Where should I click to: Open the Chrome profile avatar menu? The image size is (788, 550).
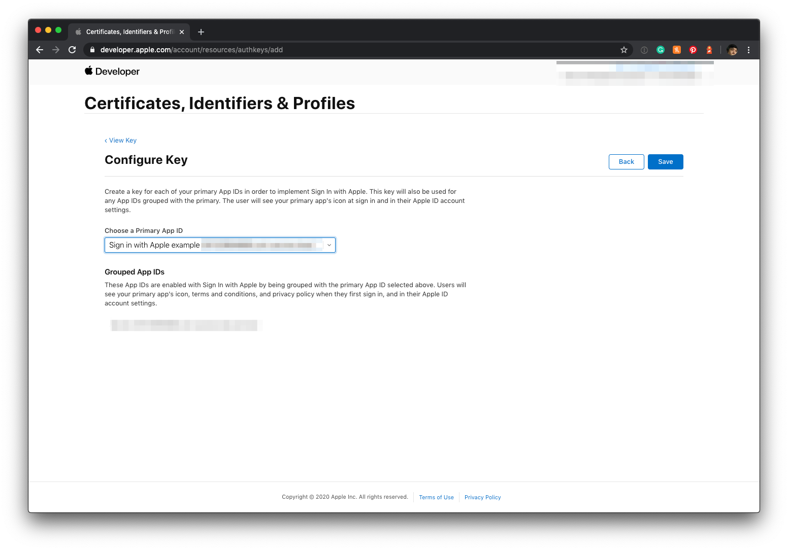732,50
